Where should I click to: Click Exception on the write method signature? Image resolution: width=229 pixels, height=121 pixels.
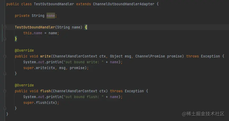(210, 56)
